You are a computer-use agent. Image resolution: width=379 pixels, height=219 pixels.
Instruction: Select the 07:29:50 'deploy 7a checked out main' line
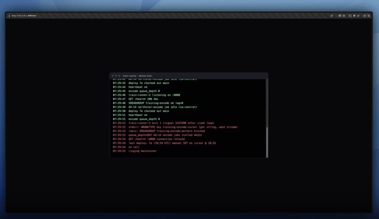click(x=141, y=111)
